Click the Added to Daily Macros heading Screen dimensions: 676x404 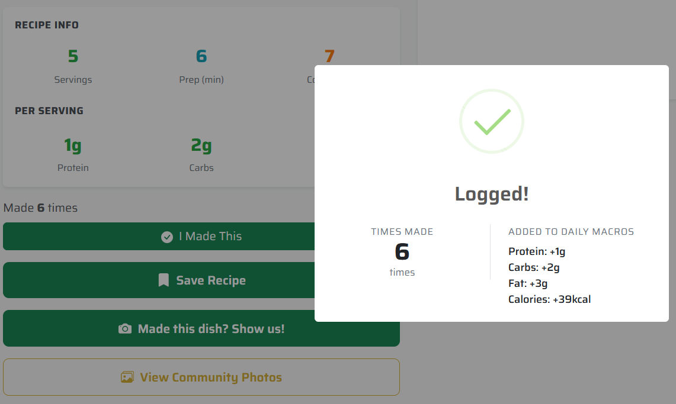coord(571,232)
